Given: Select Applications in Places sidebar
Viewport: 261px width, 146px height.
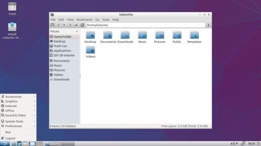Looking at the screenshot, I should [x=64, y=50].
